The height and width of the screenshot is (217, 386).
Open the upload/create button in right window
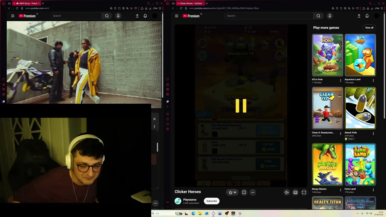(359, 16)
